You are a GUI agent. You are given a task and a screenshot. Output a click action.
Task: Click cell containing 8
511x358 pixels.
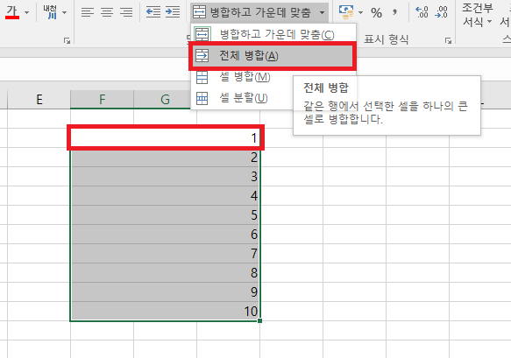(x=166, y=272)
